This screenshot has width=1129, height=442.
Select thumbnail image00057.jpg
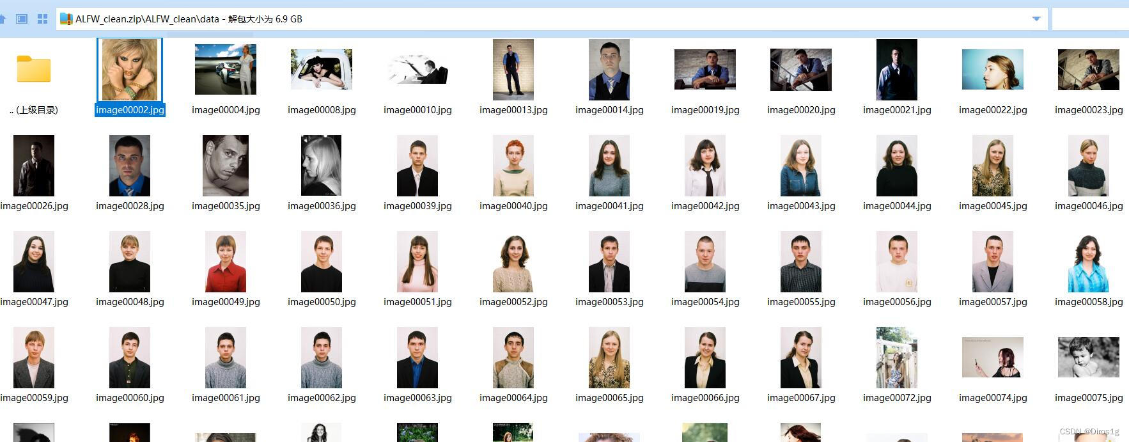[x=993, y=261]
